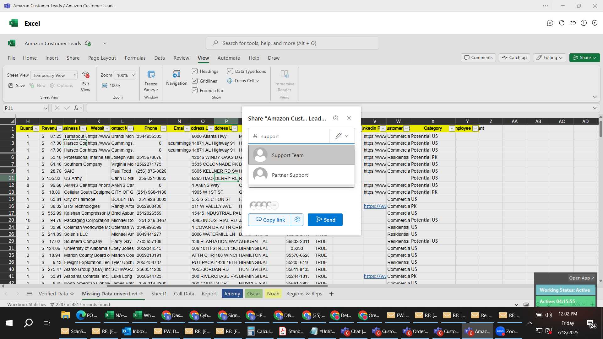
Task: Click Workbook Statistics in status bar
Action: 26,304
